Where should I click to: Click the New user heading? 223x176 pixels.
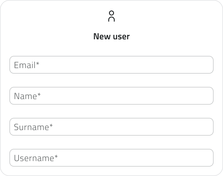pyautogui.click(x=111, y=36)
